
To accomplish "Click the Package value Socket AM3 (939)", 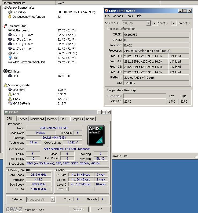I will tap(54, 138).
